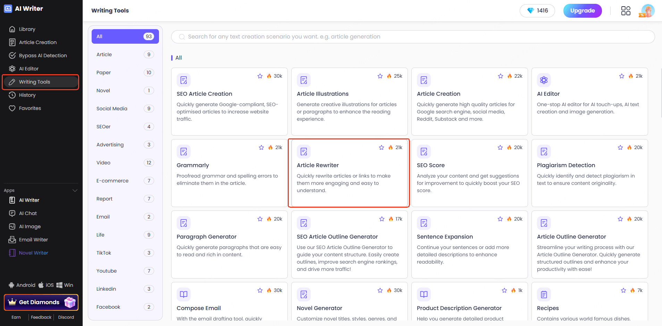Viewport: 662px width, 326px height.
Task: Open the Writing Tools sidebar item
Action: click(40, 82)
